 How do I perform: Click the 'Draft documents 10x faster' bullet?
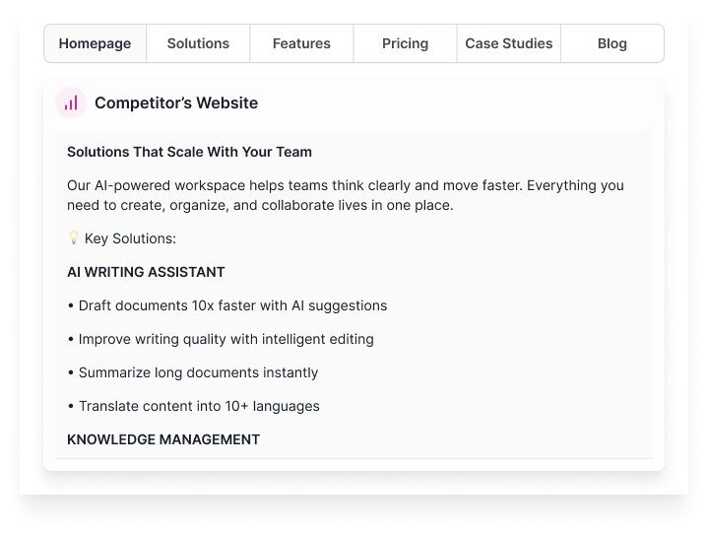pos(232,305)
